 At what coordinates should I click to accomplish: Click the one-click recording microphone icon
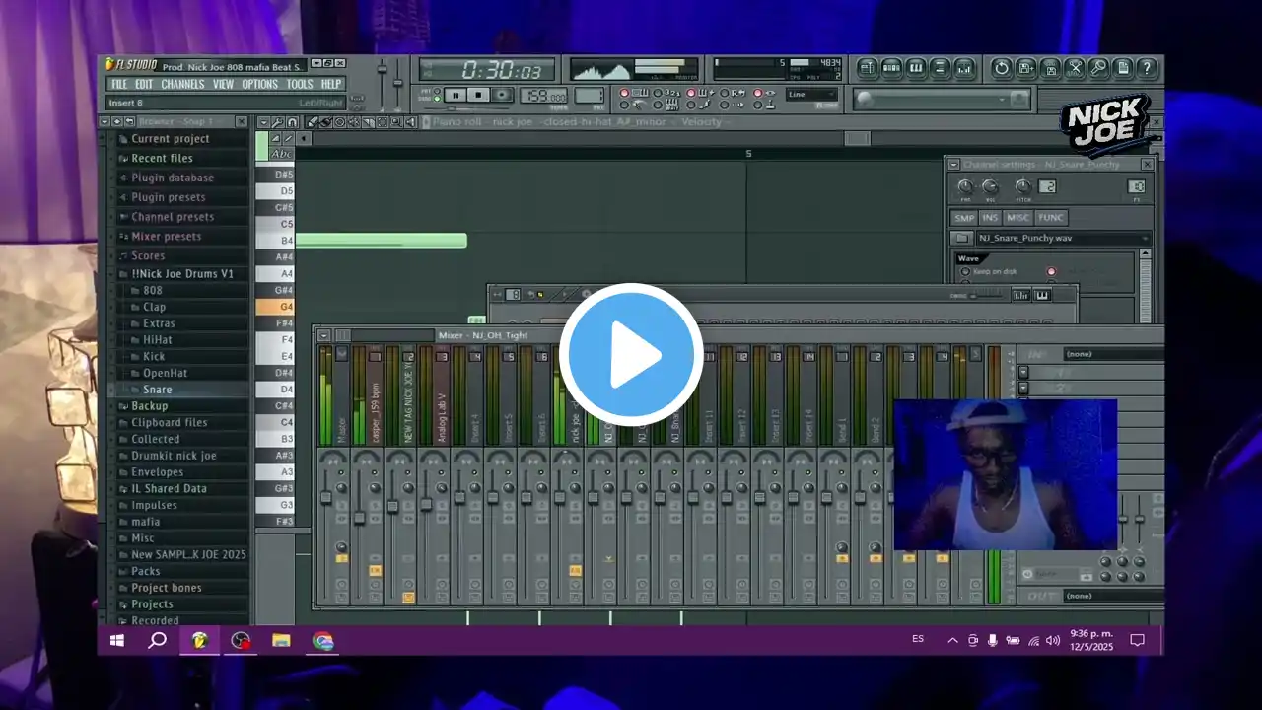[x=1098, y=68]
